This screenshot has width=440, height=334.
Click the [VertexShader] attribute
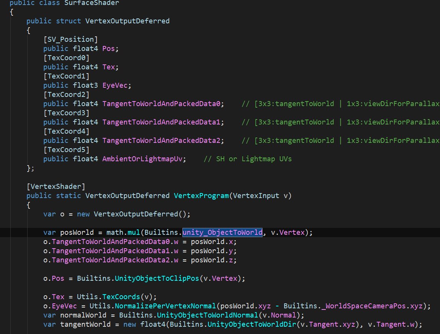click(x=56, y=187)
